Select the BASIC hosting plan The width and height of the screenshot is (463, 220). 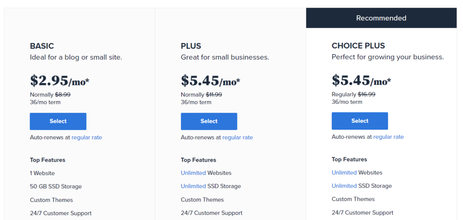[58, 121]
